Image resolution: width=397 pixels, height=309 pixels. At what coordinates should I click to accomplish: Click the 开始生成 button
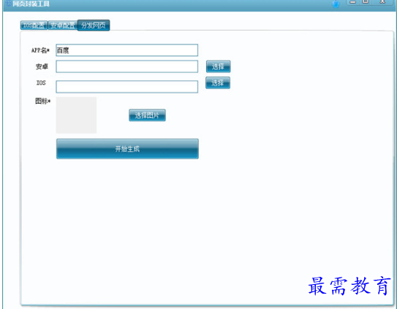(127, 149)
